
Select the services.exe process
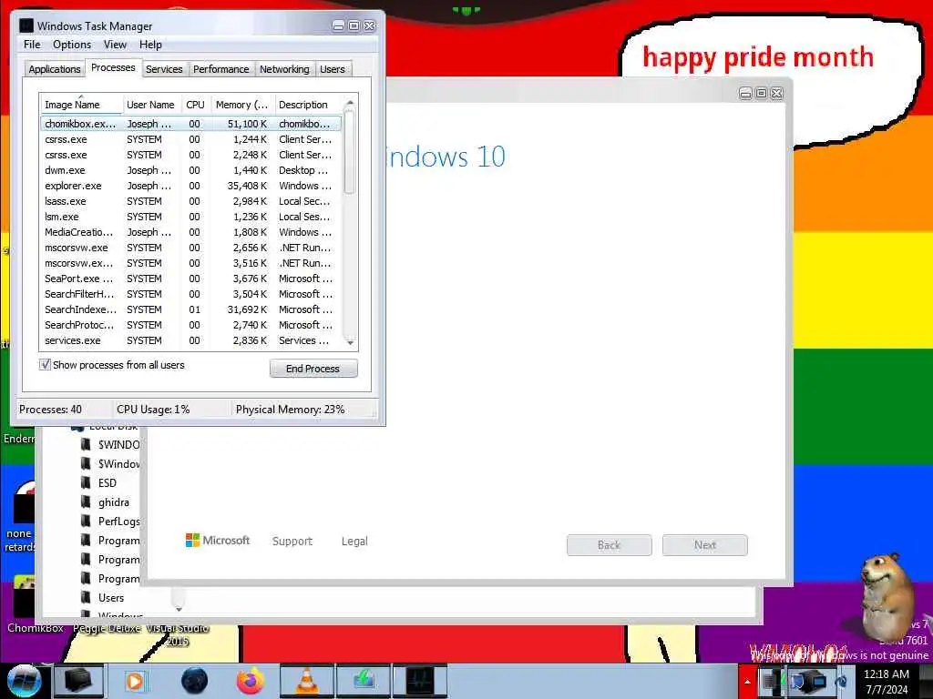point(190,340)
